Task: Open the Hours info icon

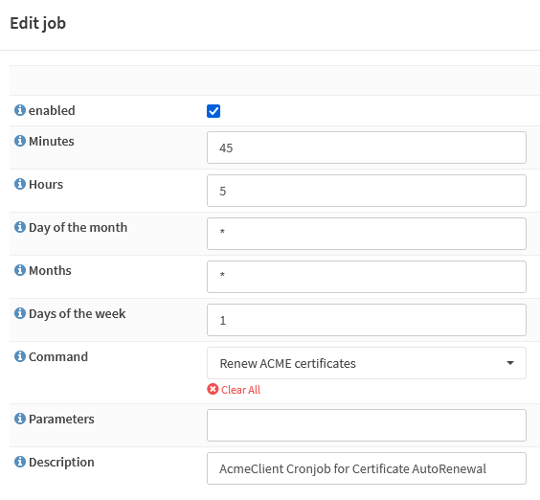Action: coord(20,184)
